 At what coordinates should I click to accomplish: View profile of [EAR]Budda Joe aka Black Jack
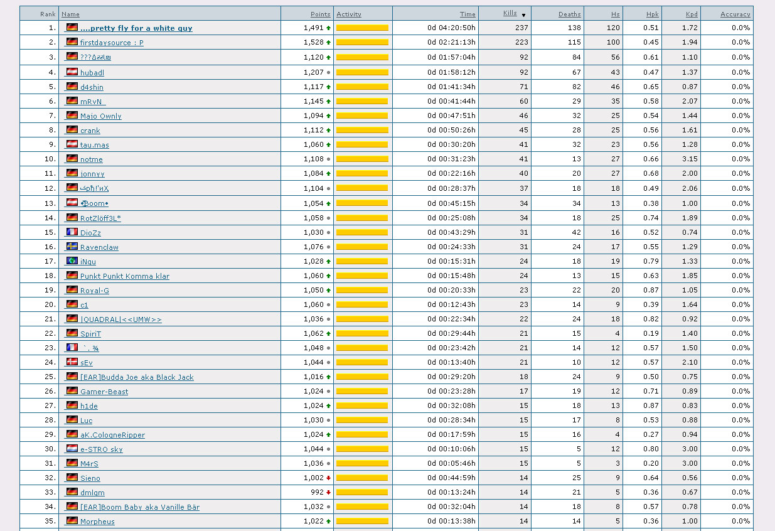click(136, 377)
